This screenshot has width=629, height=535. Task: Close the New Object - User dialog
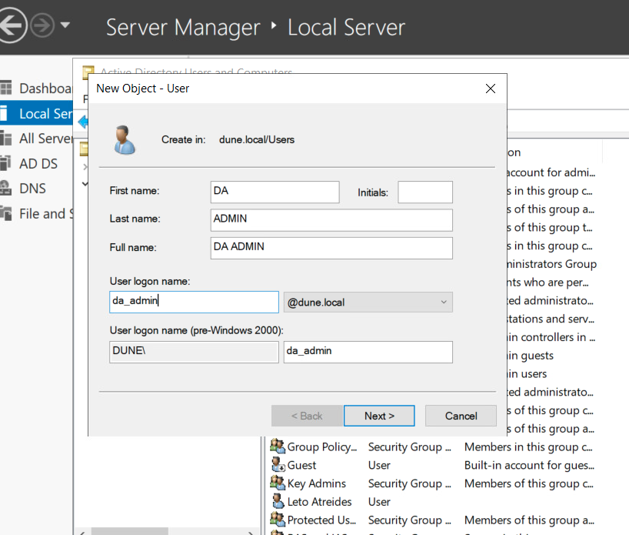click(x=491, y=89)
